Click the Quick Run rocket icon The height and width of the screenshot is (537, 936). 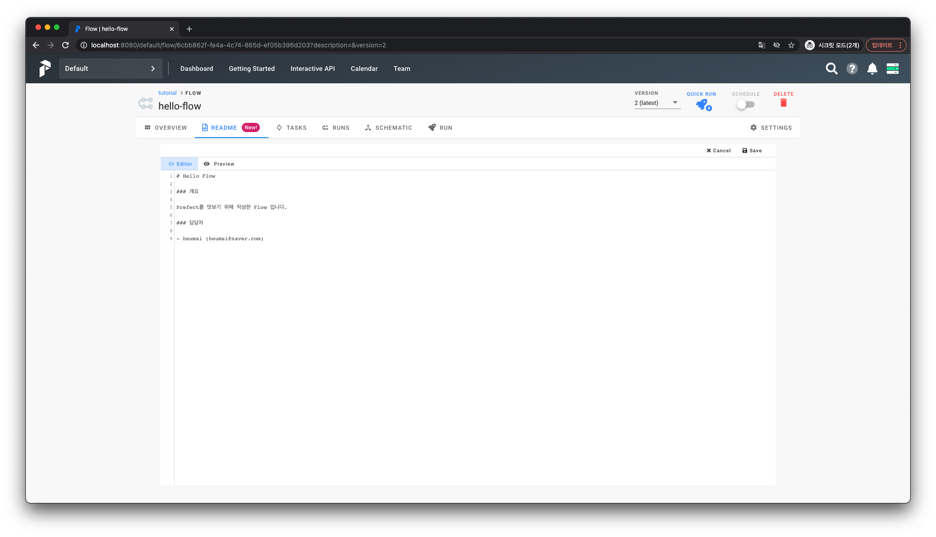pos(703,105)
